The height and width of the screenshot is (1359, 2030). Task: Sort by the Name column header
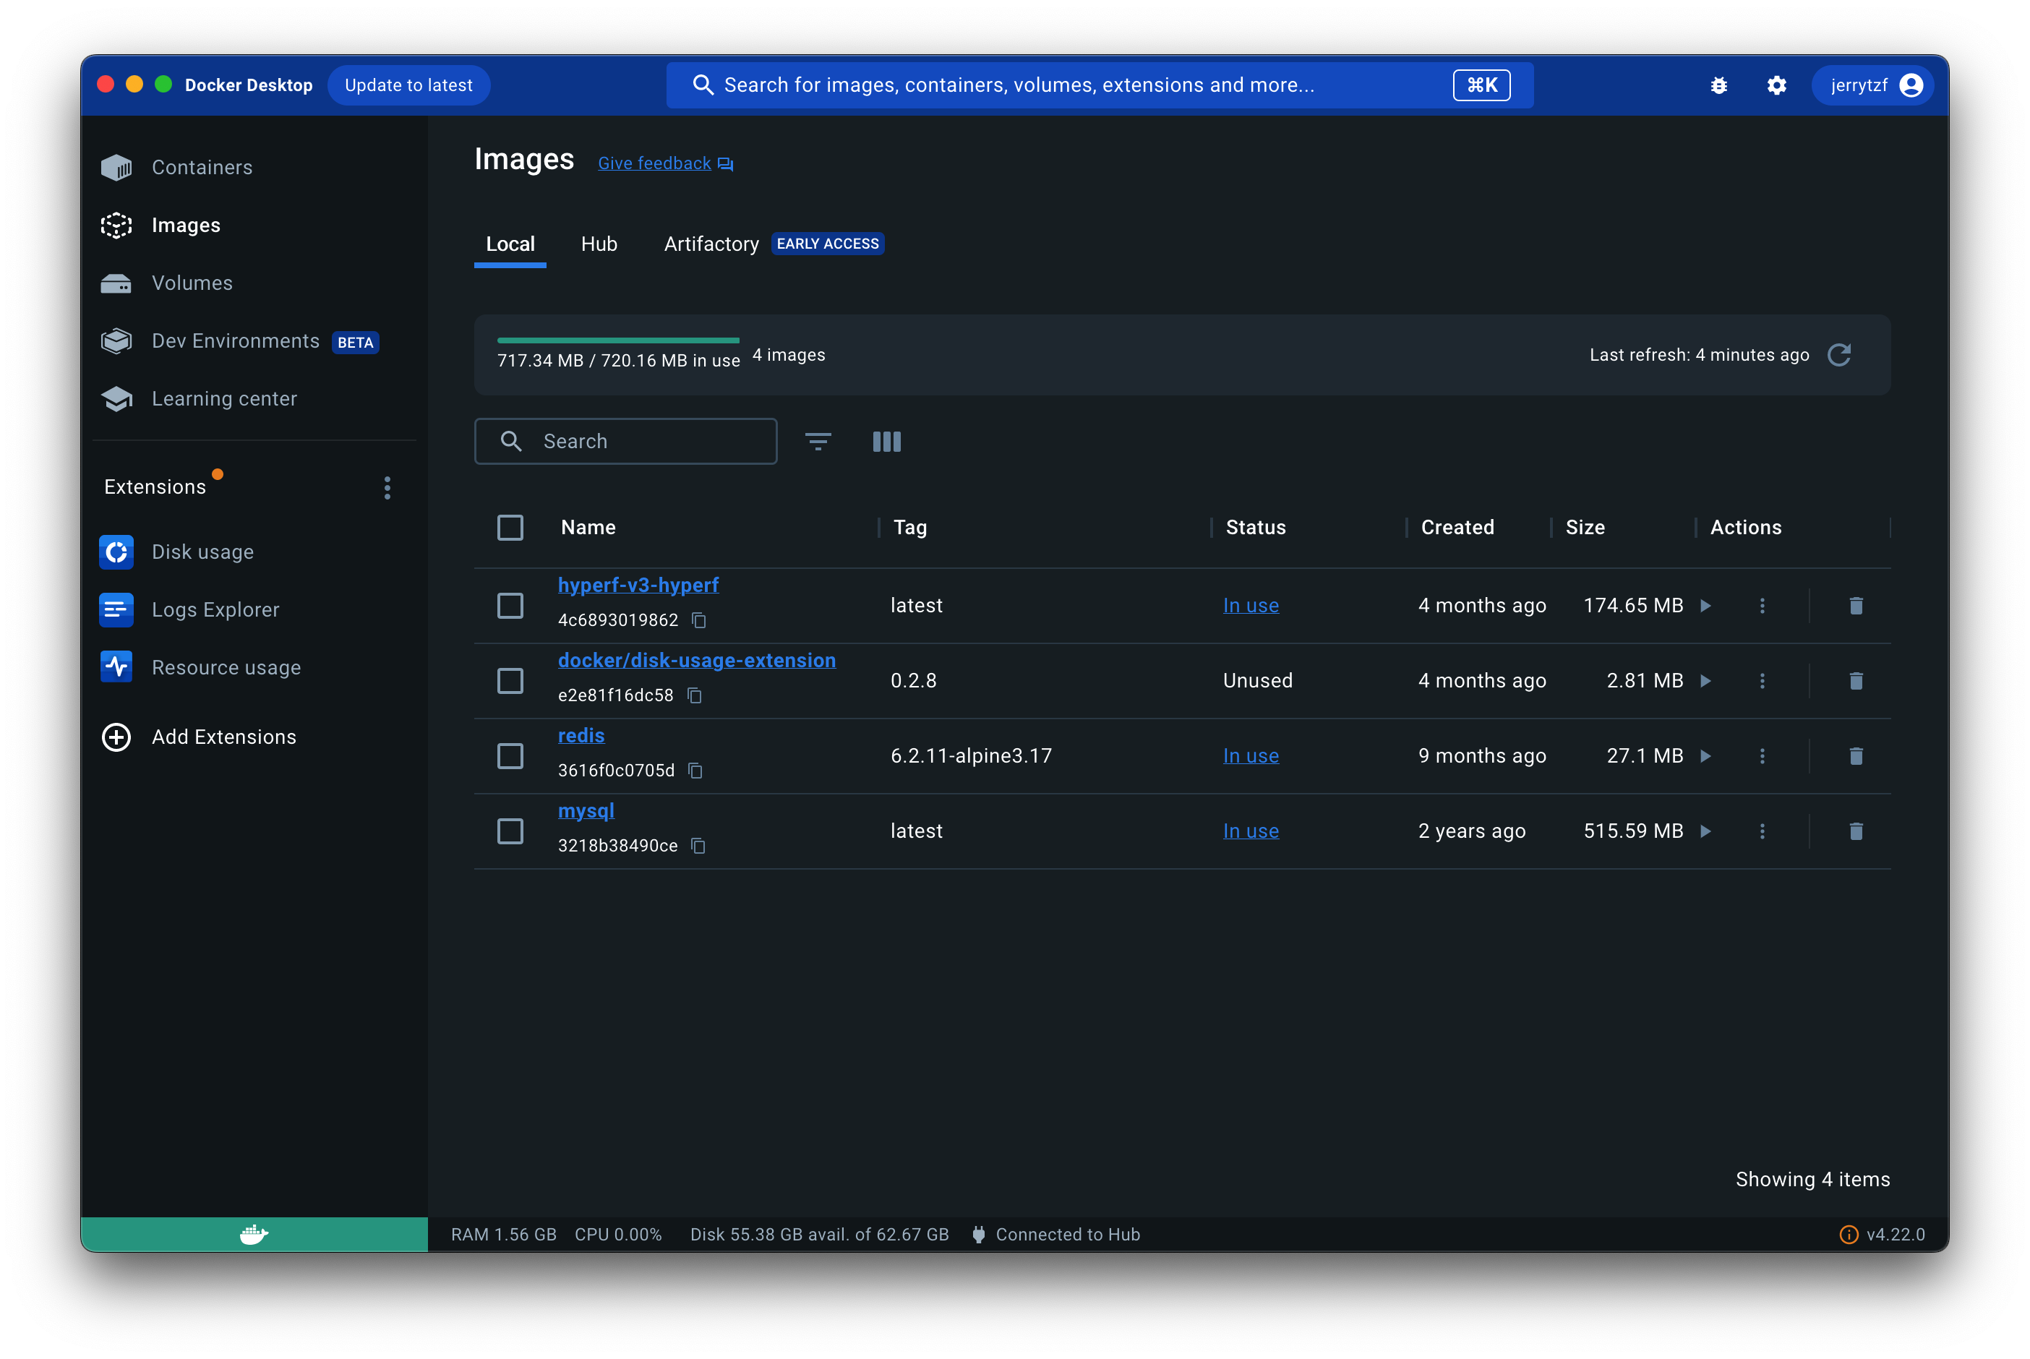coord(588,527)
